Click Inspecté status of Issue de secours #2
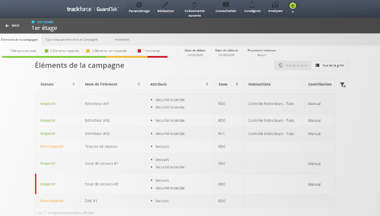This screenshot has height=216, width=380. tap(48, 184)
